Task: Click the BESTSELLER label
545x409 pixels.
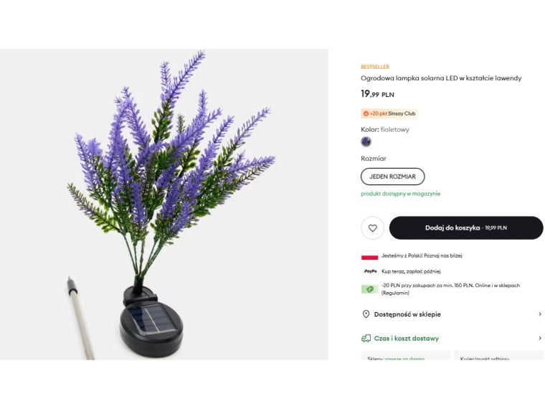Action: [375, 67]
